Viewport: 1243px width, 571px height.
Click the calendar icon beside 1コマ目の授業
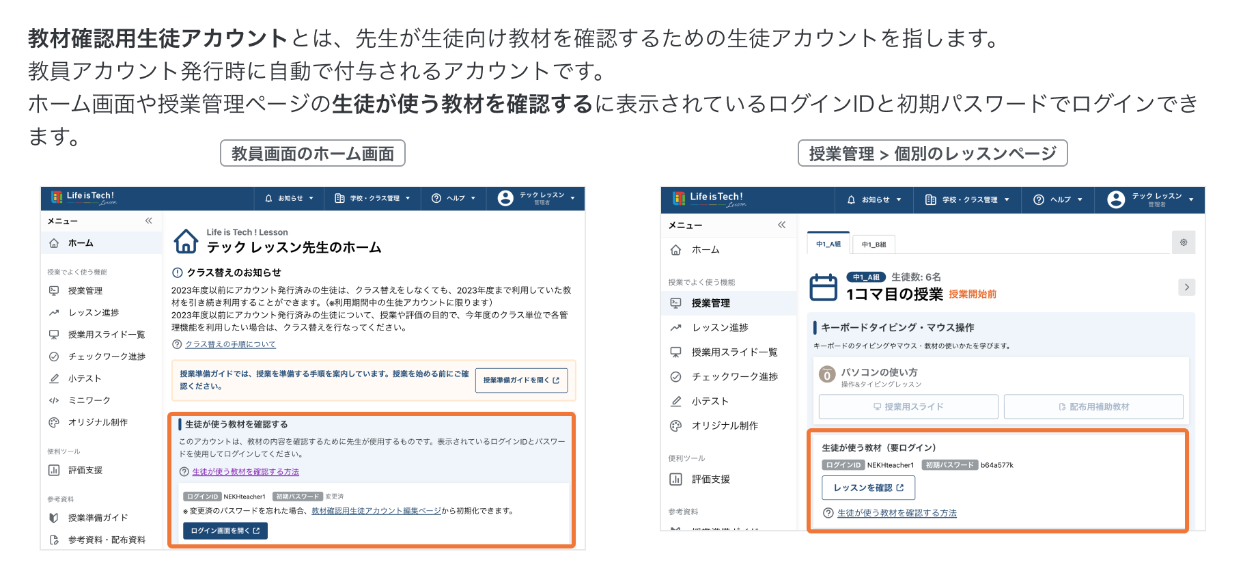tap(823, 287)
